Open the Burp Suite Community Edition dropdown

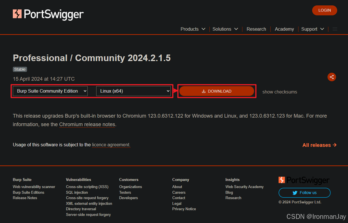(x=50, y=91)
